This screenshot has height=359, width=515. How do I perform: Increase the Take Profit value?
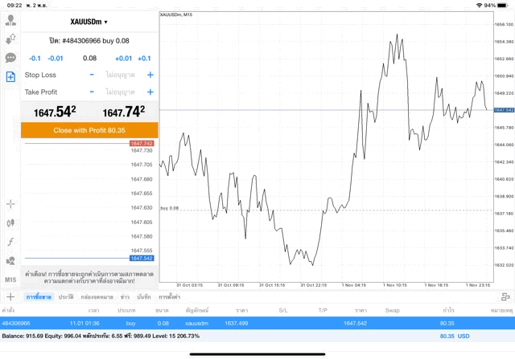[150, 92]
